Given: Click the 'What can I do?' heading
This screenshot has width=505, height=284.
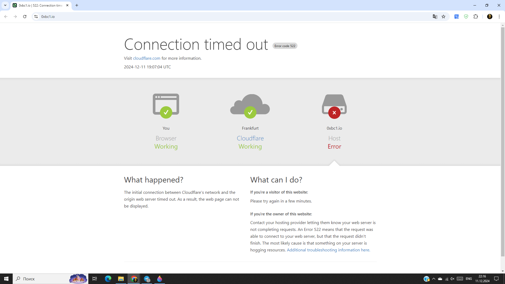Looking at the screenshot, I should 276,180.
